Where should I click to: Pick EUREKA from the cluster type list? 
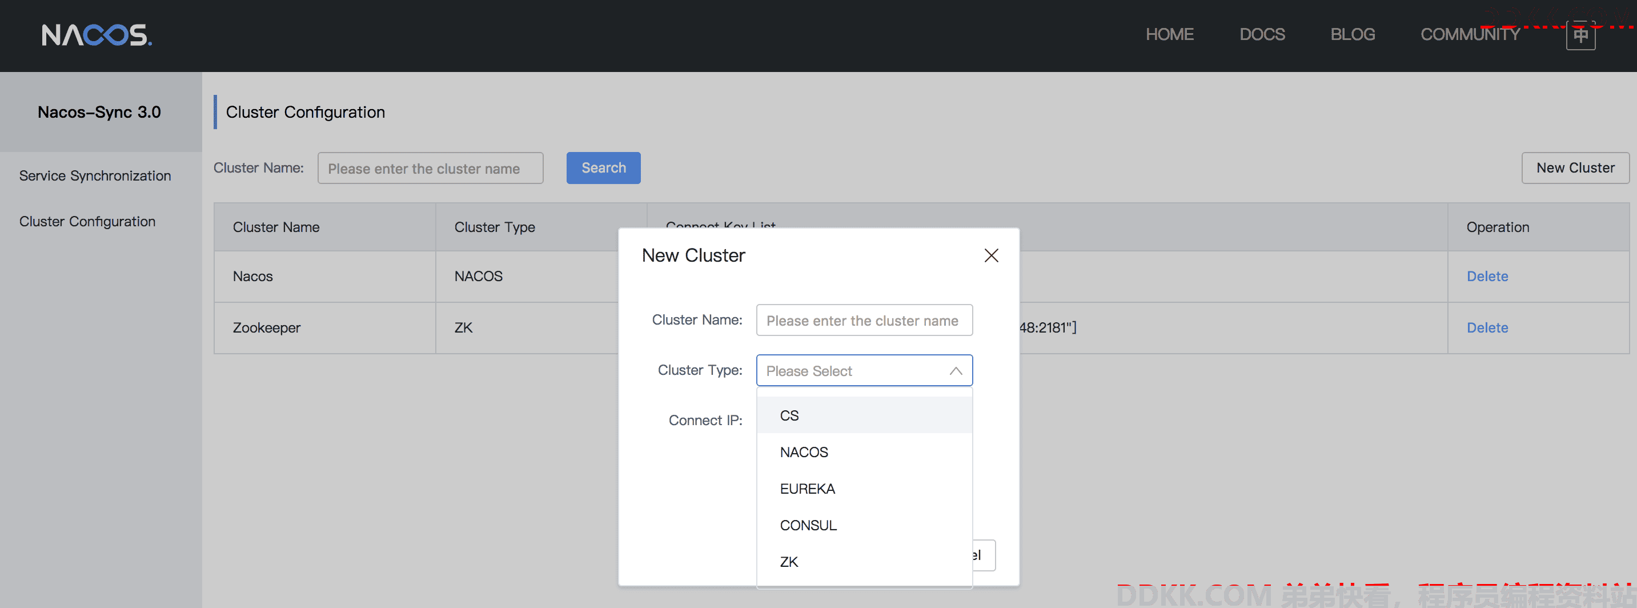864,489
